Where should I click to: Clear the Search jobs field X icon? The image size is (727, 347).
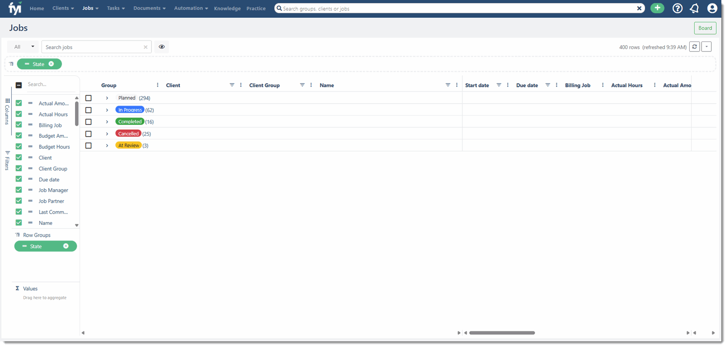pyautogui.click(x=146, y=47)
